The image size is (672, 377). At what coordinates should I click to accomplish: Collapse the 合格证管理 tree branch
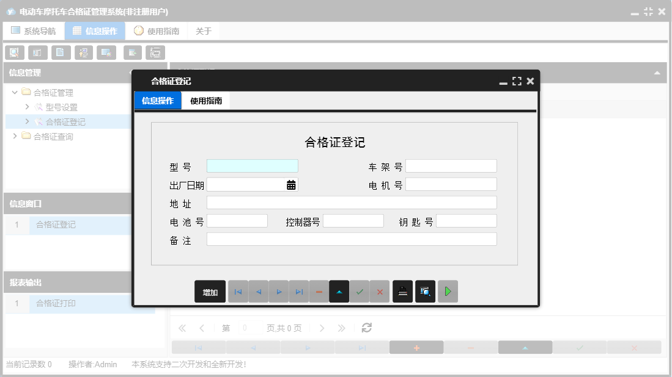click(x=14, y=92)
